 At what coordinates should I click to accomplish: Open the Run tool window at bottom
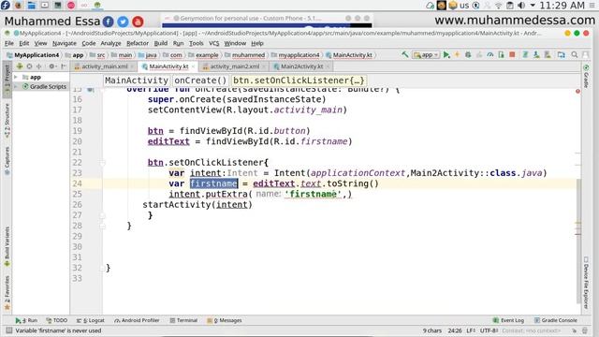(27, 320)
